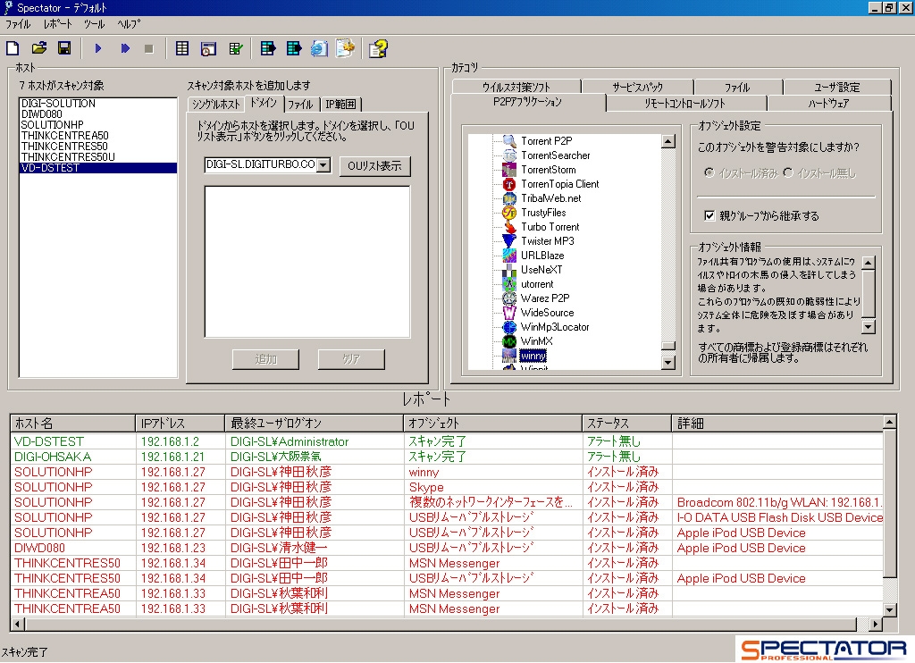Click the 追加 button
The width and height of the screenshot is (915, 663).
(265, 359)
